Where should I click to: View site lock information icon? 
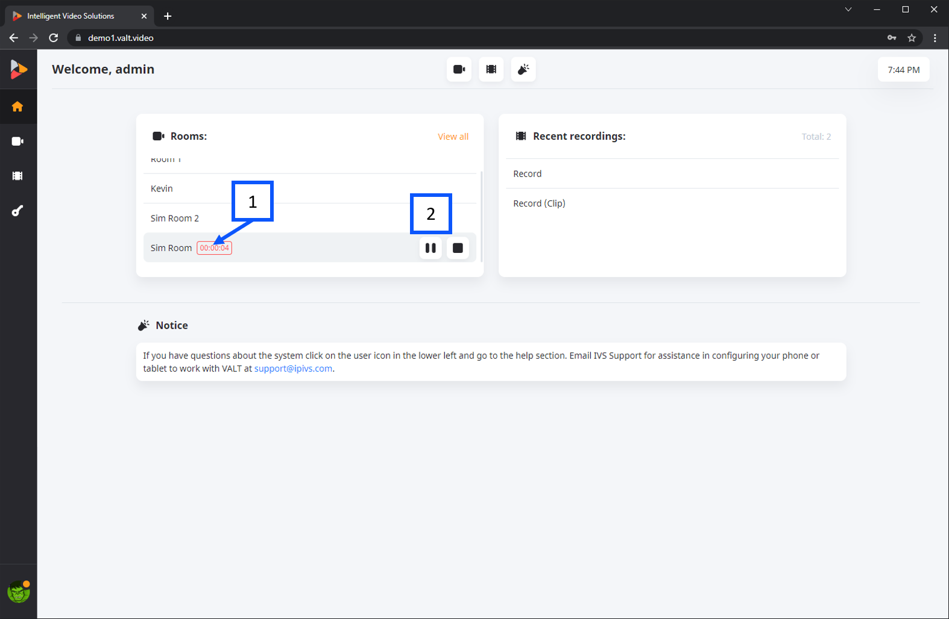[78, 38]
